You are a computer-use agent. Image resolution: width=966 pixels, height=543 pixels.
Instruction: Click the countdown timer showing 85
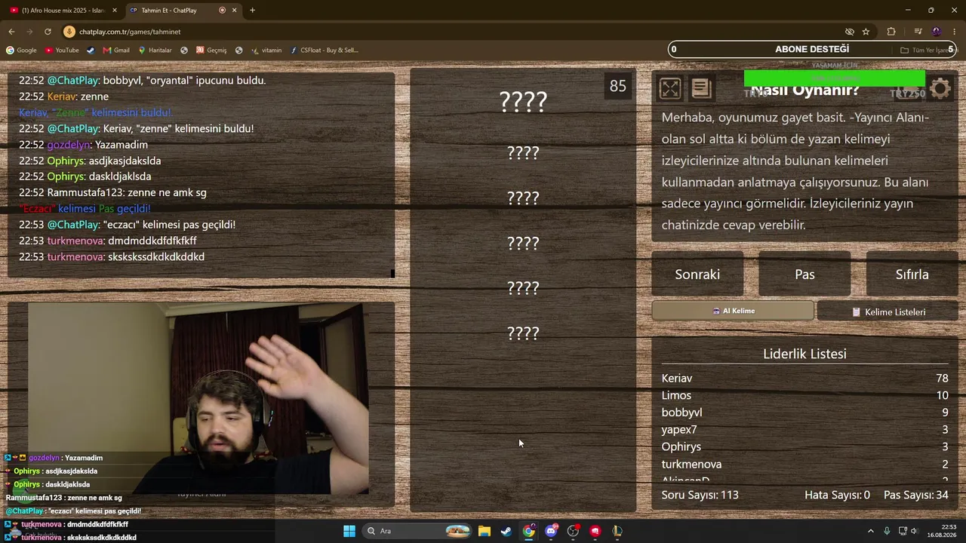618,86
